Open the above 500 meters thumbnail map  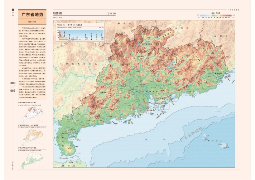tap(32, 115)
